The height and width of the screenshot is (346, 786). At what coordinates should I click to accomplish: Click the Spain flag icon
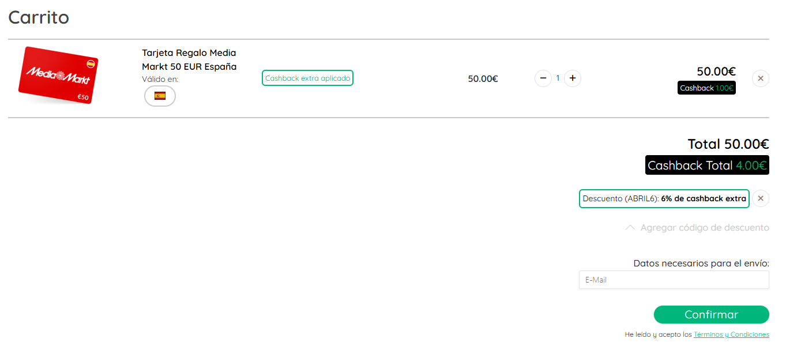tap(160, 96)
